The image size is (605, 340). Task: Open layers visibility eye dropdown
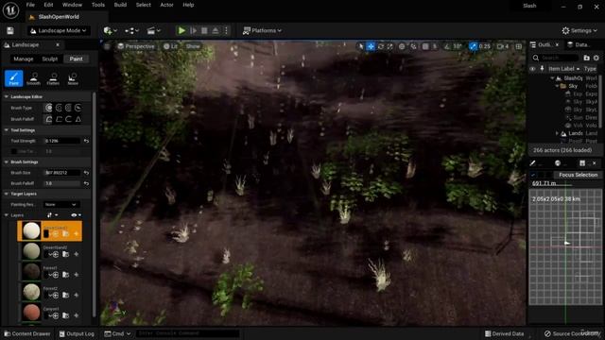76,215
